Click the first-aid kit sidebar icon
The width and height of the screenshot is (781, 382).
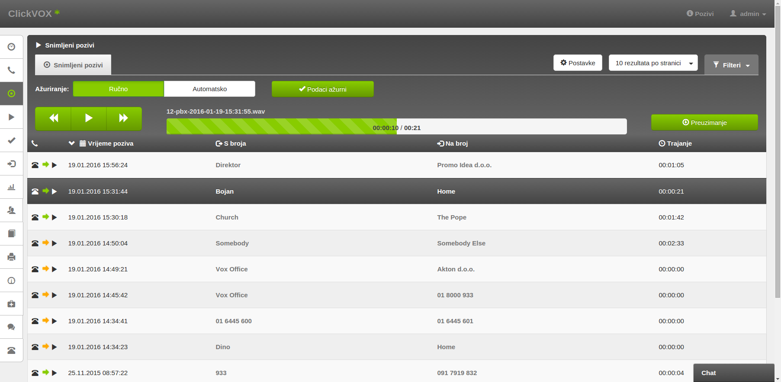[12, 304]
